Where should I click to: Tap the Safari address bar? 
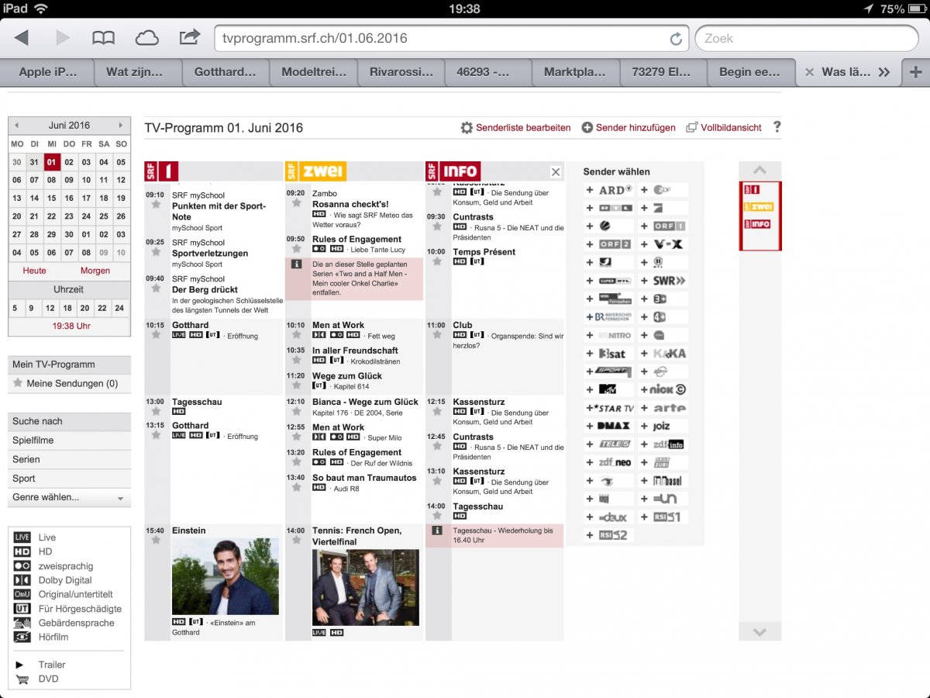[452, 38]
